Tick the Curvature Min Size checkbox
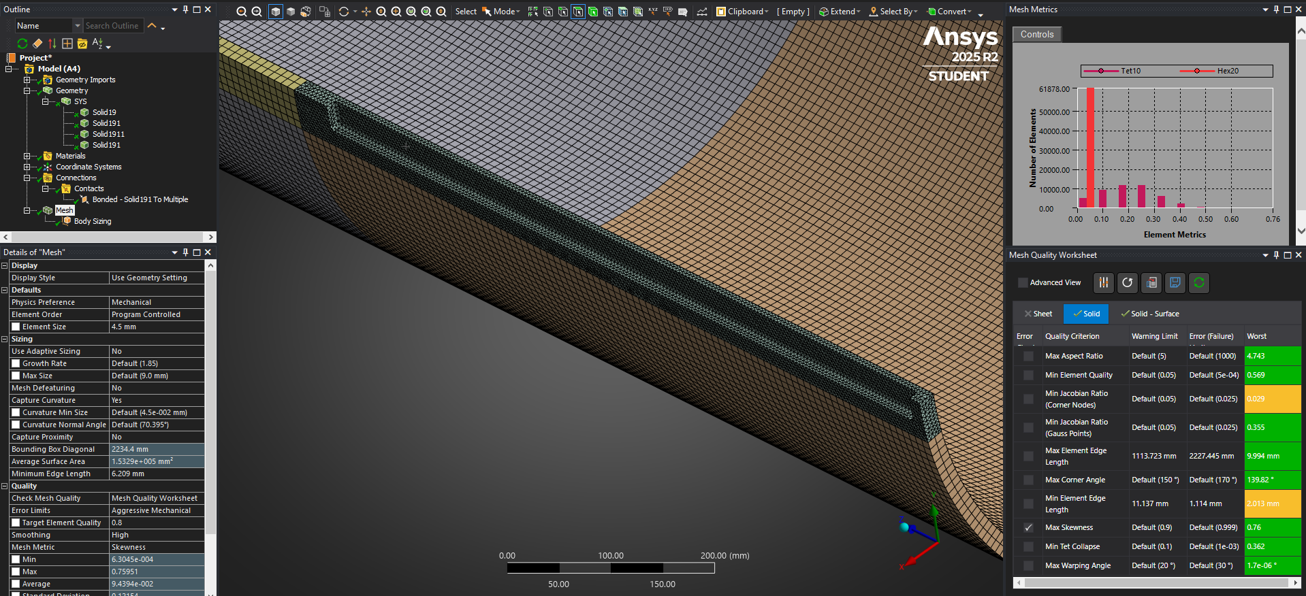This screenshot has height=596, width=1306. pos(16,412)
